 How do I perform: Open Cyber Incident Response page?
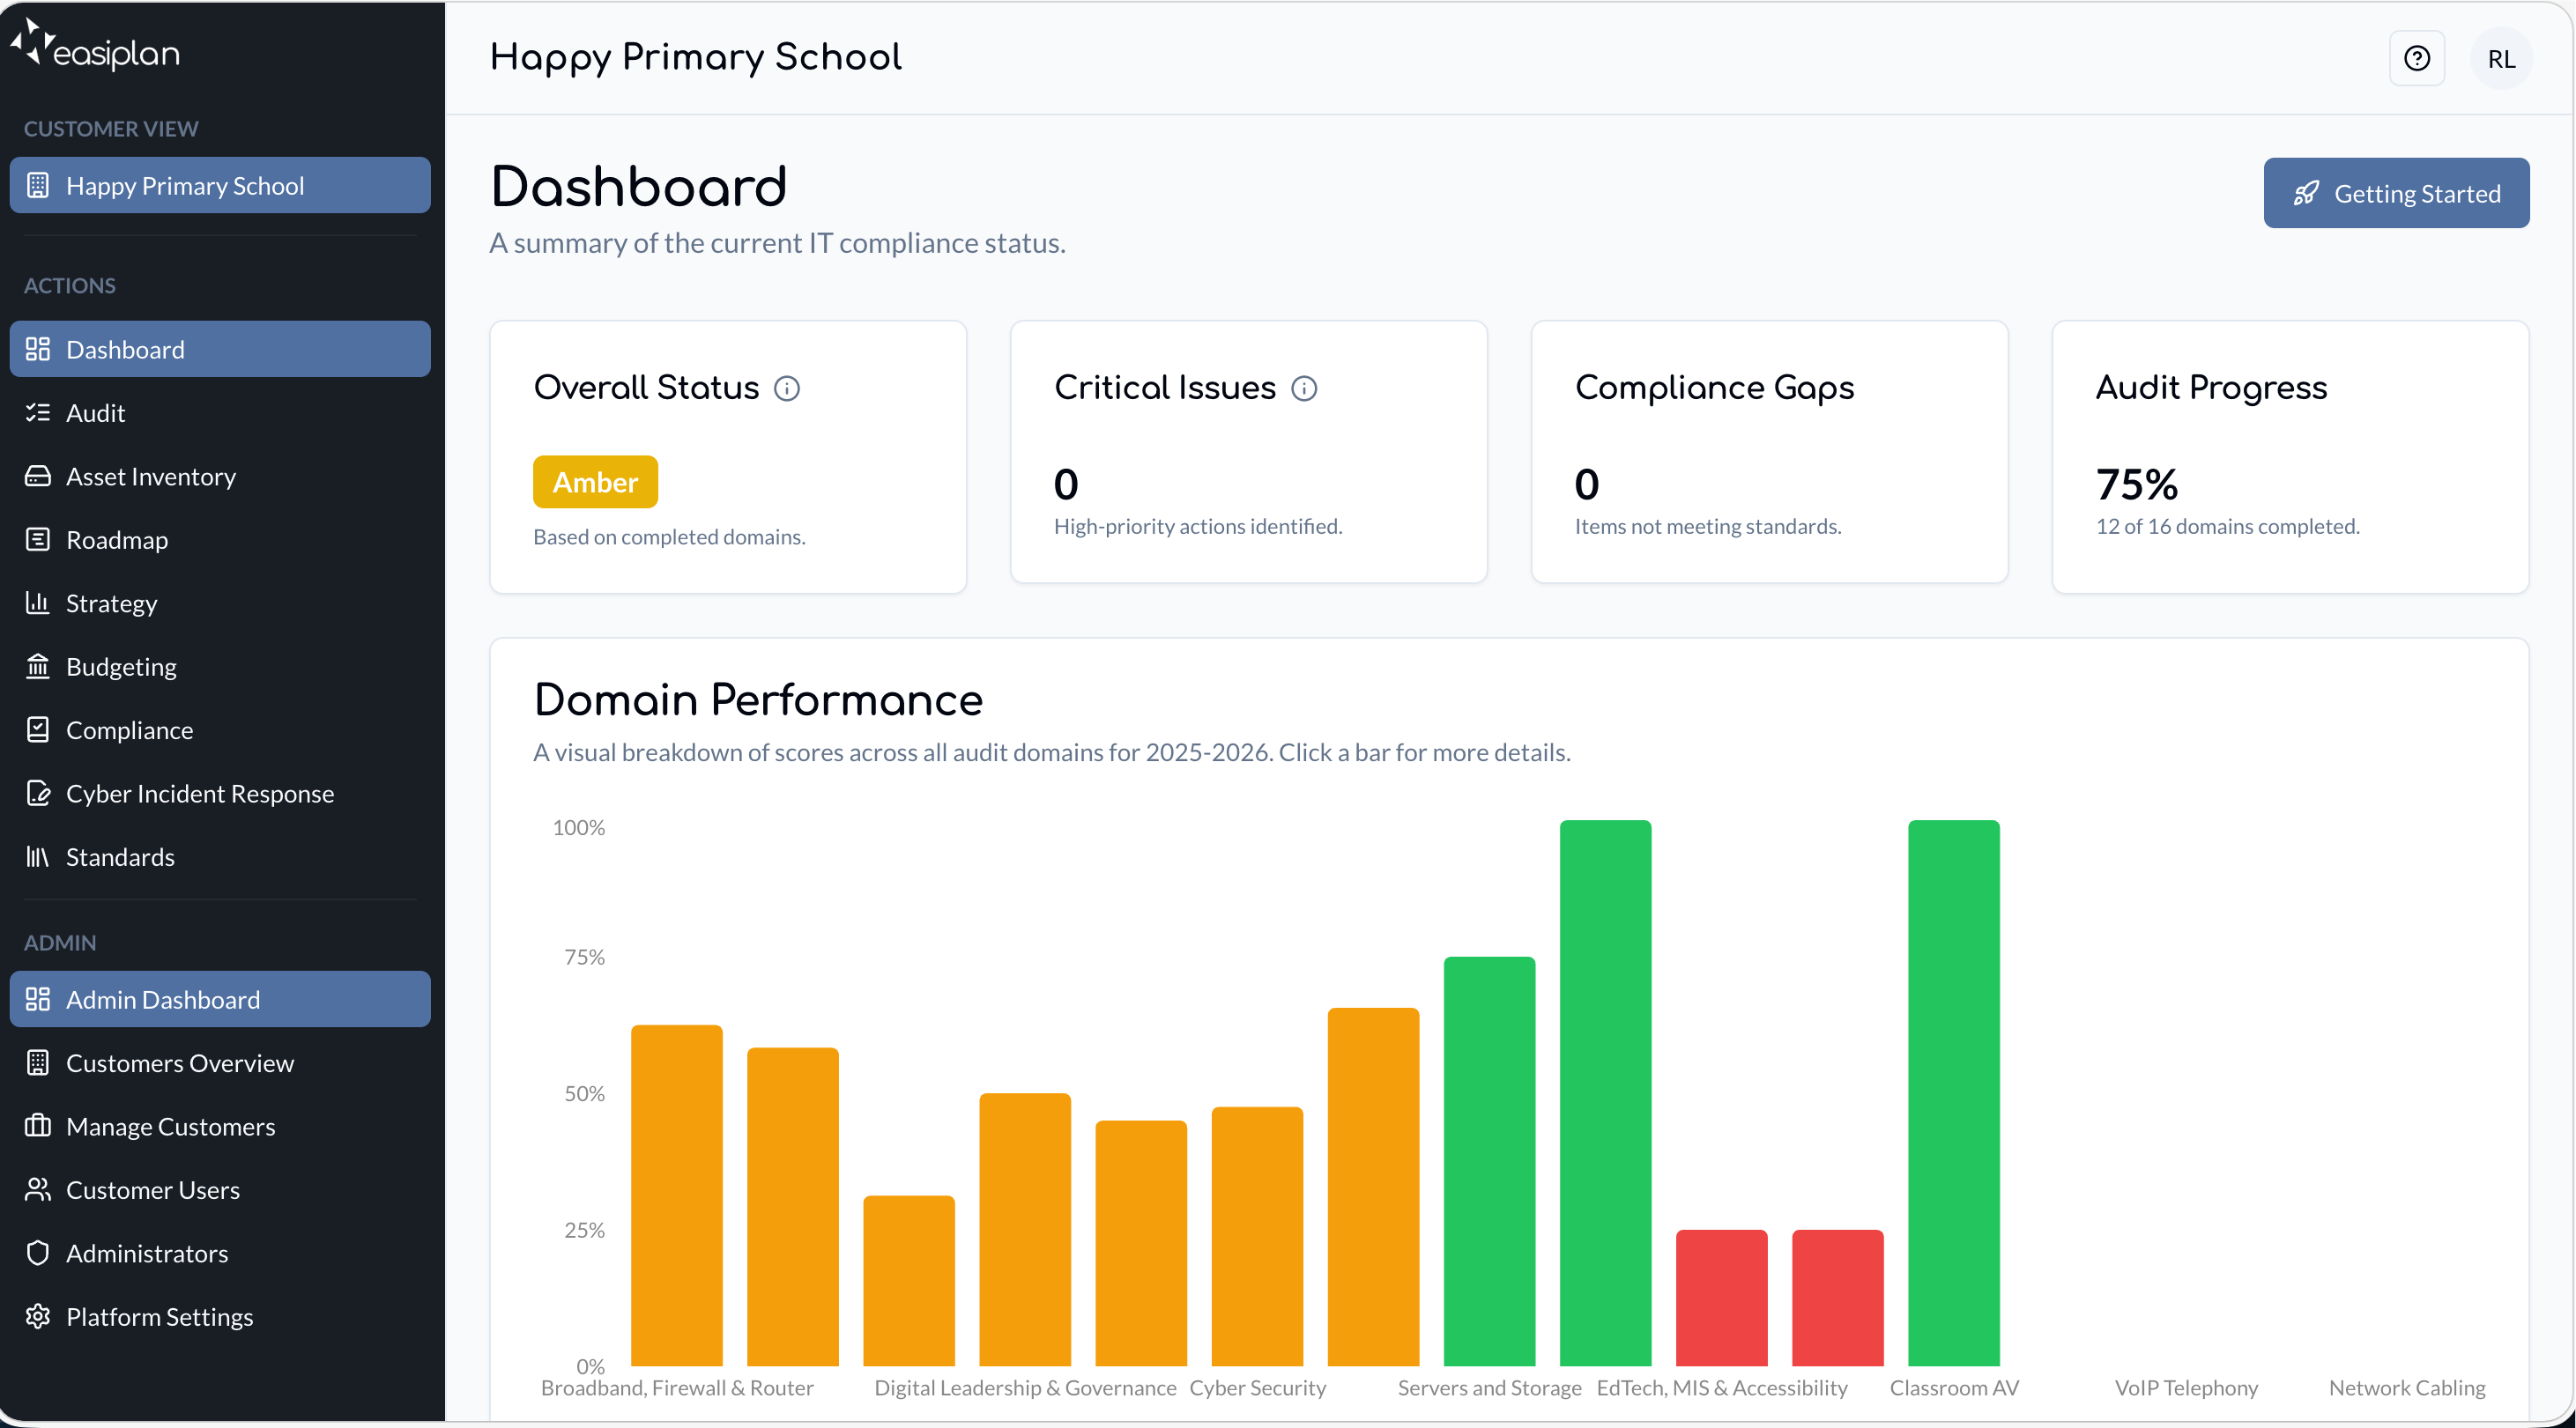coord(220,793)
